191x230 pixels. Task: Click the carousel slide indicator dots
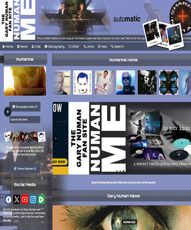coord(124,171)
